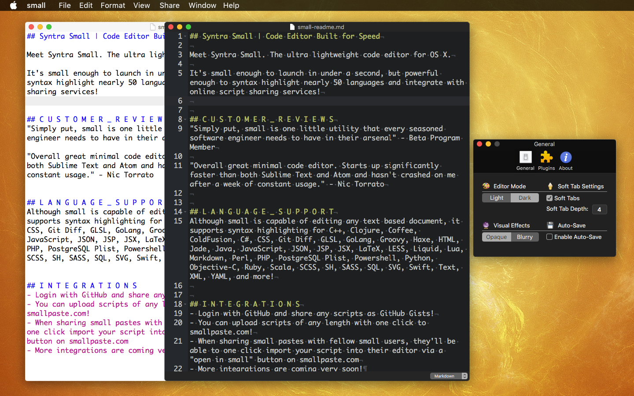Click the document icon in the light window title

[153, 27]
